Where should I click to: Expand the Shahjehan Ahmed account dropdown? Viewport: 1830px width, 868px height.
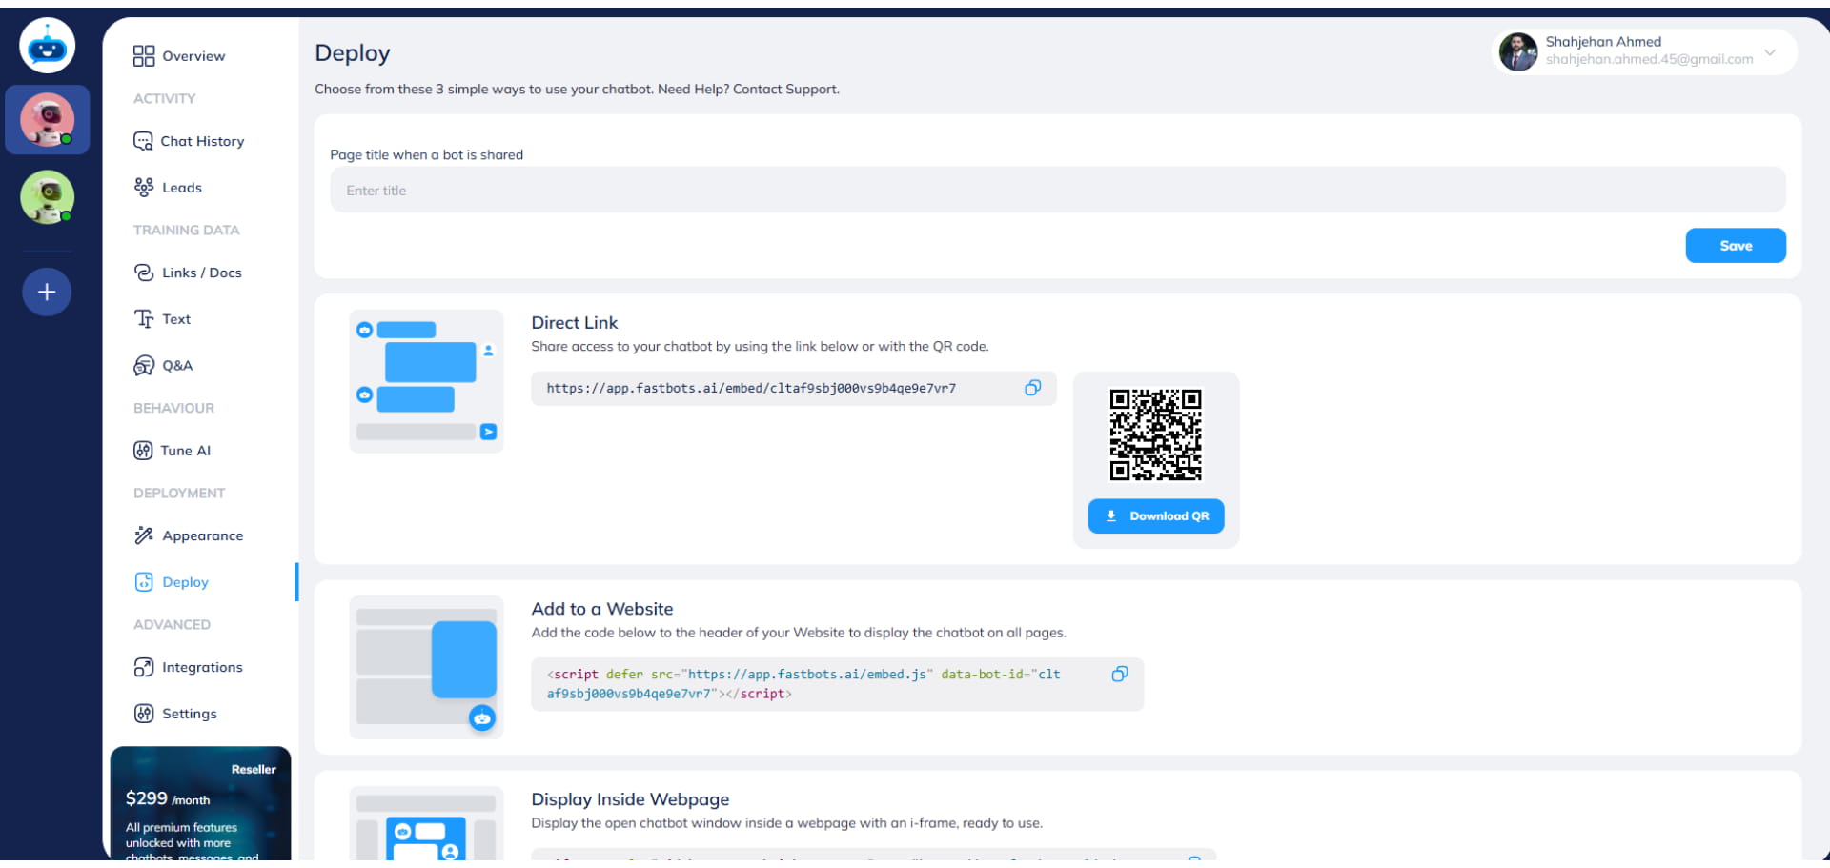coord(1770,51)
